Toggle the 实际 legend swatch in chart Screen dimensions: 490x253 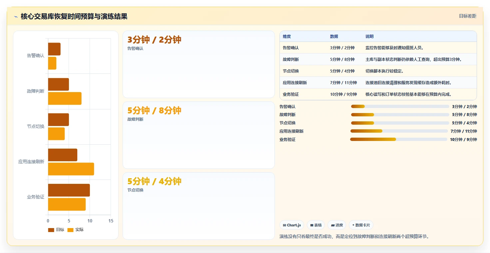coord(70,230)
